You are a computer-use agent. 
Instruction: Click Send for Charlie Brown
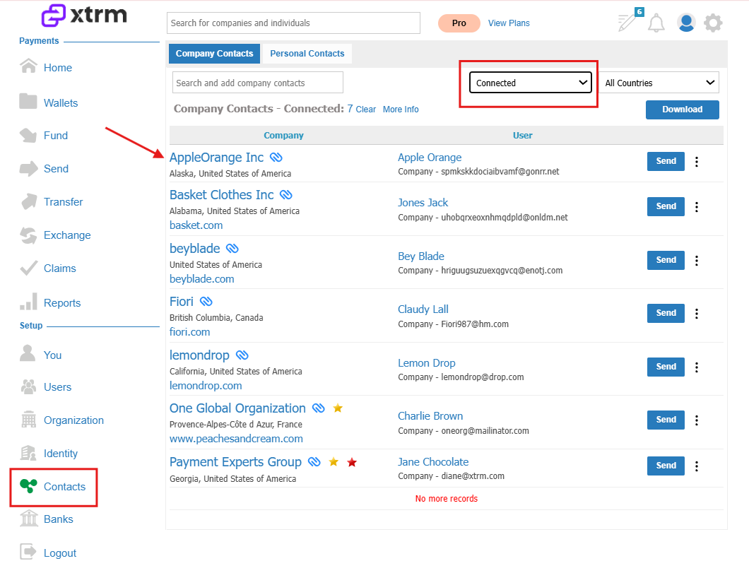coord(666,420)
